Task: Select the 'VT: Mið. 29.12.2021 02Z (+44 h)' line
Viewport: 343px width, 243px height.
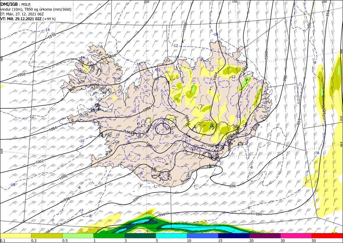Action: click(x=28, y=19)
